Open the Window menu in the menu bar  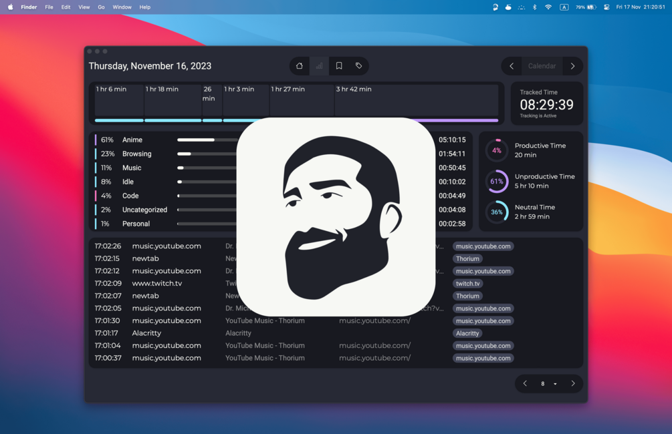[122, 7]
